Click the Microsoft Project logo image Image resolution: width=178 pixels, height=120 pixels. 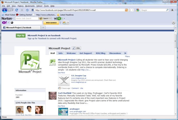30,62
